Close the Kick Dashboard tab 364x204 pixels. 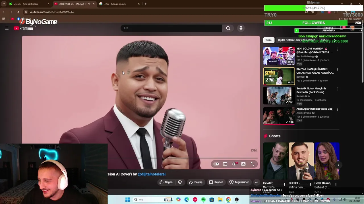click(x=48, y=4)
